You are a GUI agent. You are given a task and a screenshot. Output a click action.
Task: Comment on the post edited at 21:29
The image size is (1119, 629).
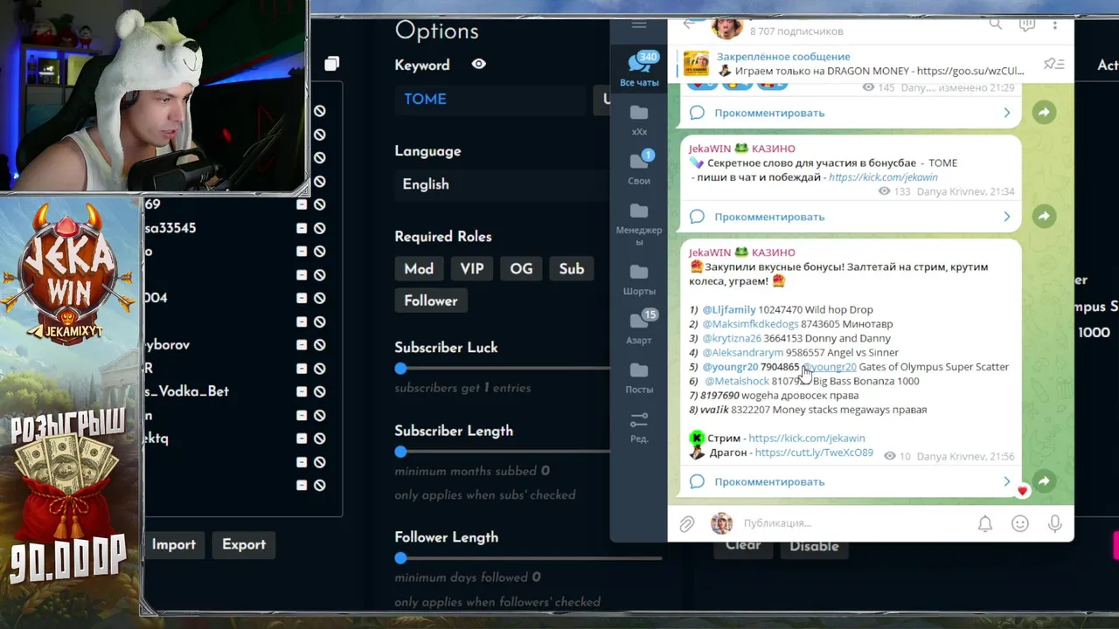pyautogui.click(x=769, y=113)
